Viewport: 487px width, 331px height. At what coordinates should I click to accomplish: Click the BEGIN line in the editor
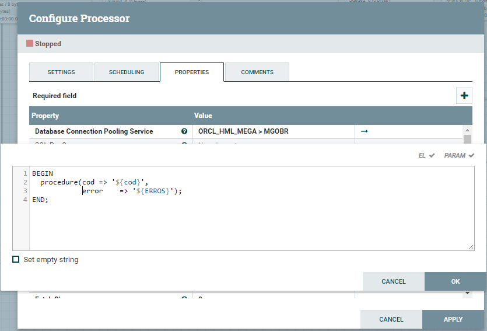(43, 173)
